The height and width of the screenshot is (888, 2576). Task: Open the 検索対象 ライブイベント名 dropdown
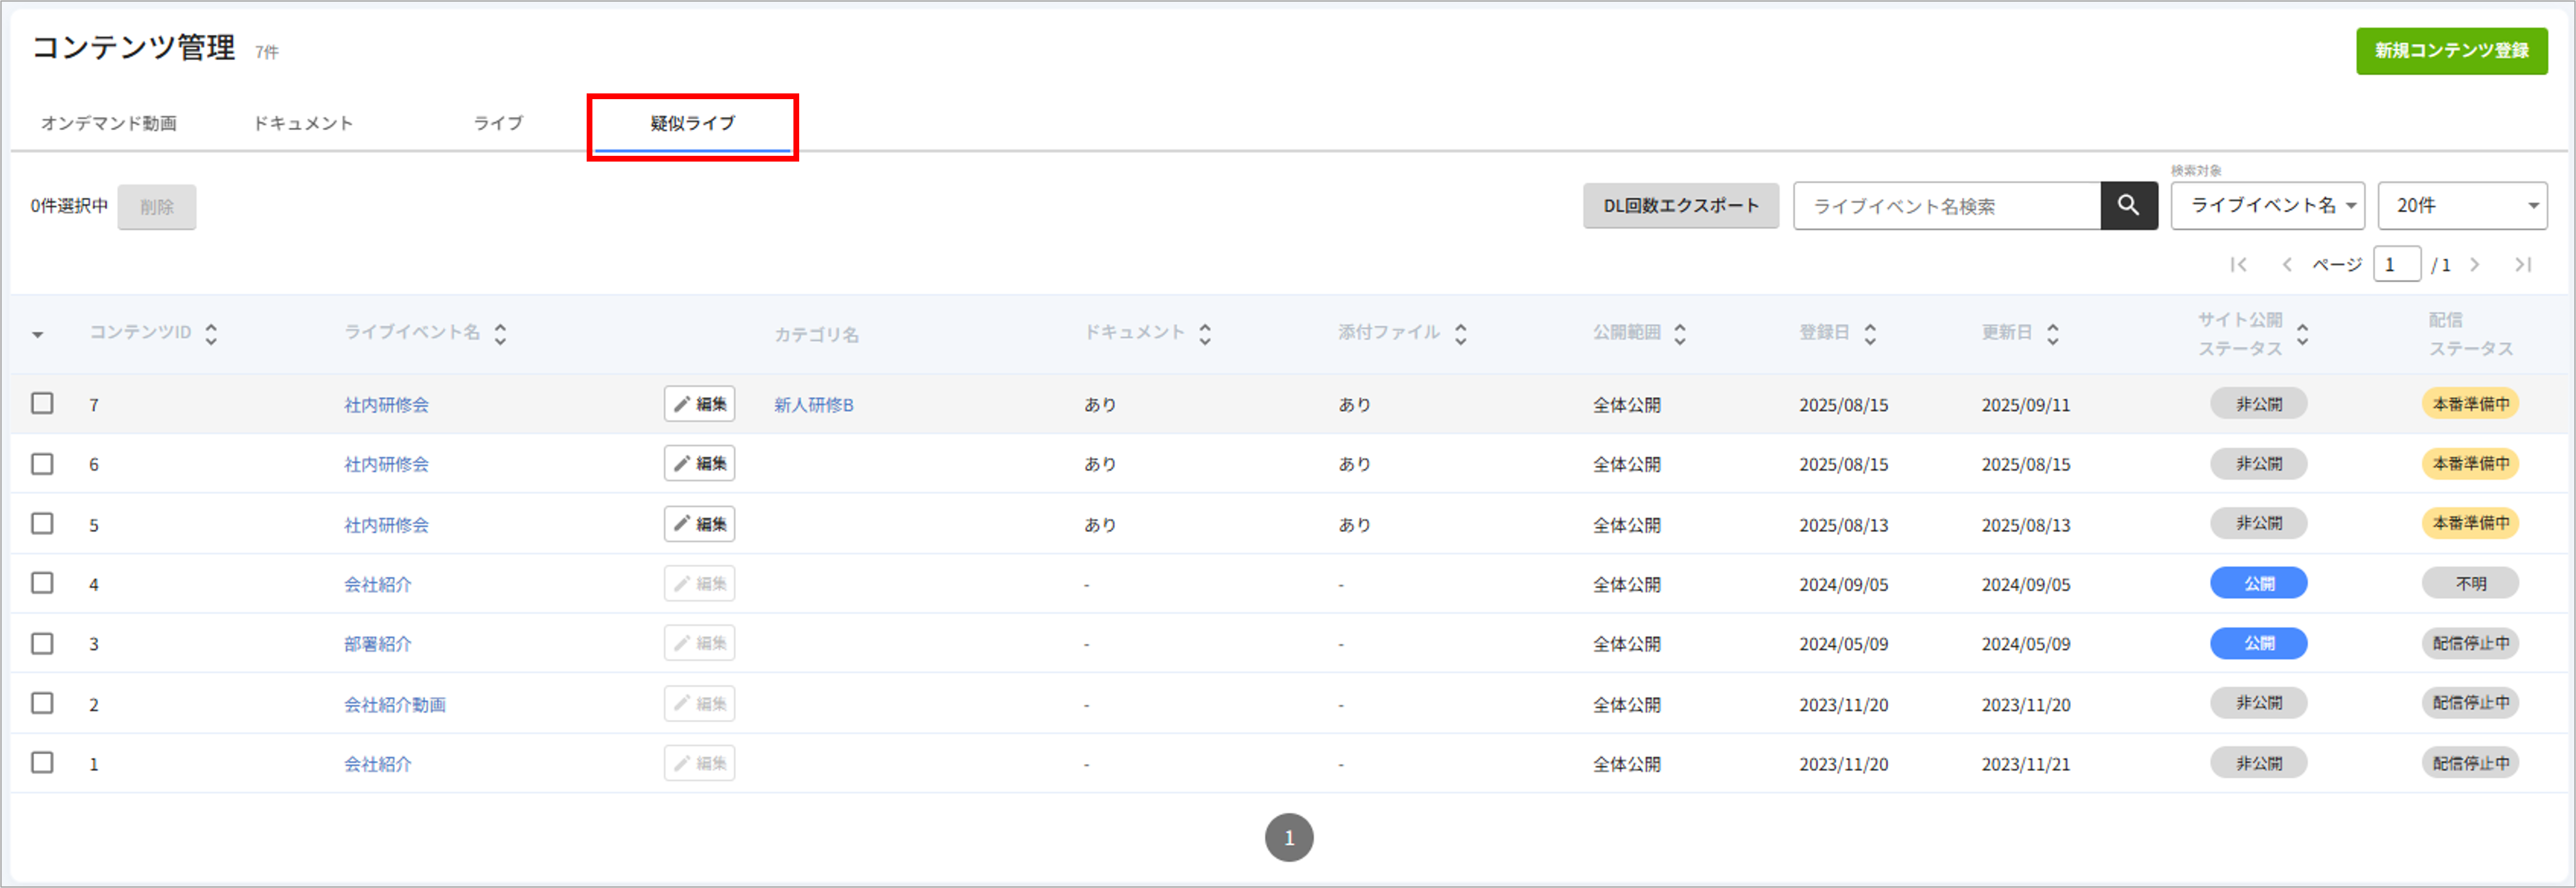click(x=2267, y=206)
